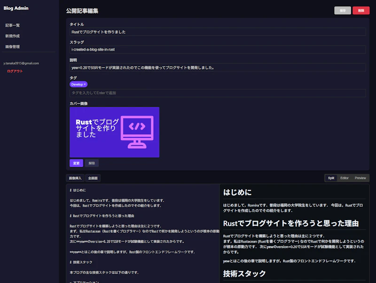Image resolution: width=376 pixels, height=283 pixels.
Task: Click the tag entry field タグを入力してEnterで追加
Action: click(218, 93)
